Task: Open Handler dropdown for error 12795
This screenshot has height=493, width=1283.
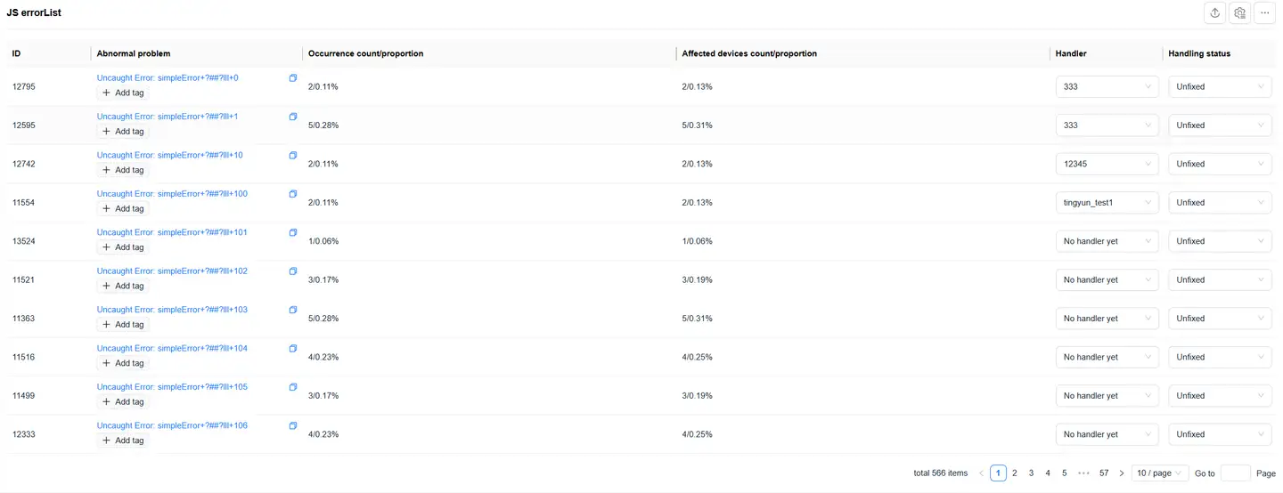Action: [1107, 86]
